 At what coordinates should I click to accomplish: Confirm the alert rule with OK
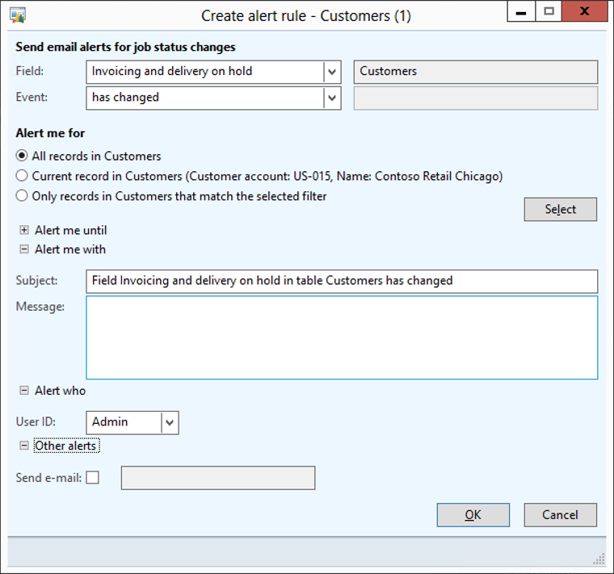pyautogui.click(x=473, y=515)
